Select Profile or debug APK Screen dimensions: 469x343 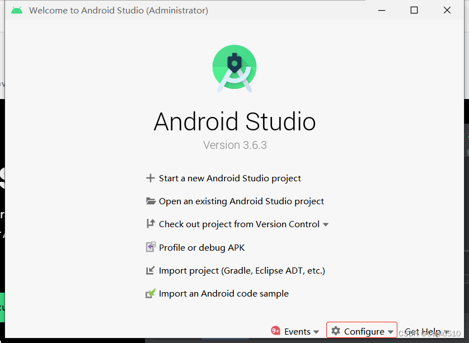coord(202,248)
